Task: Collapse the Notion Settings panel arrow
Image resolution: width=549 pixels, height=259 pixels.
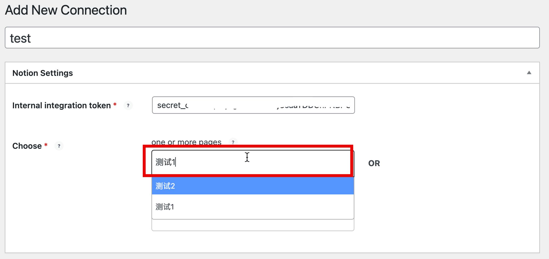Action: pyautogui.click(x=529, y=73)
